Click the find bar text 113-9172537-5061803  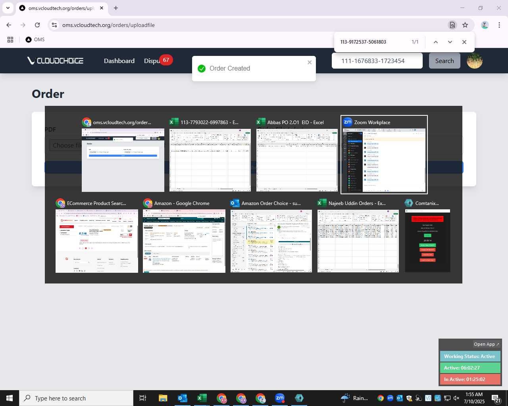(x=363, y=42)
